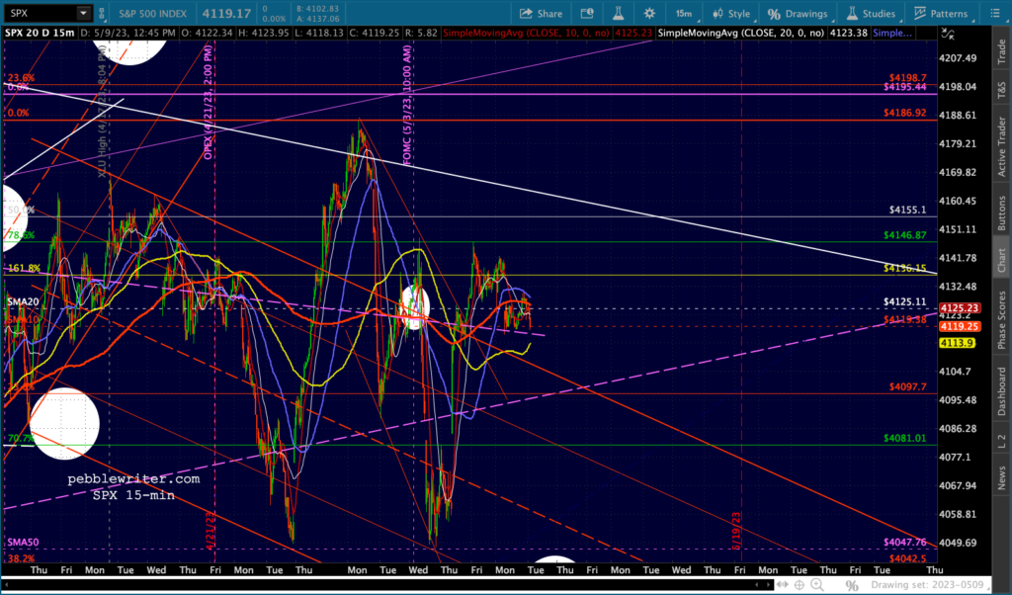This screenshot has height=595, width=1012.
Task: Toggle the Dashboard sidebar panel
Action: (1001, 390)
